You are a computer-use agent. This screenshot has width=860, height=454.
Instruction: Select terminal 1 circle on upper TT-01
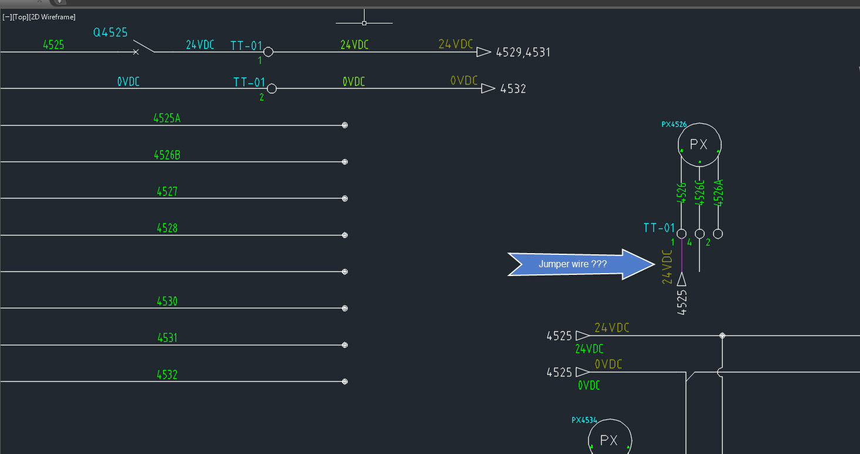(268, 52)
